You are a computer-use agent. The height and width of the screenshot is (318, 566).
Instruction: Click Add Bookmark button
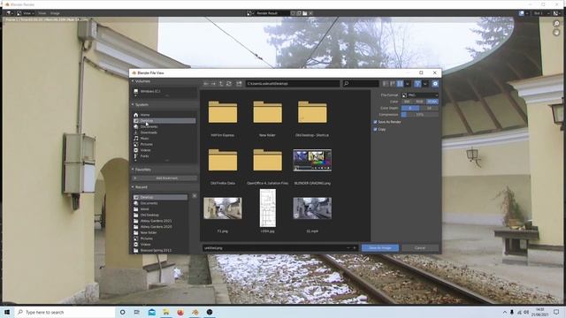click(x=164, y=178)
